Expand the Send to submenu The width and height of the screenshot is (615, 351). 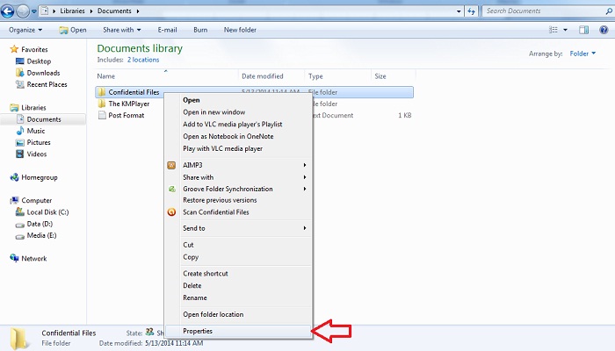(238, 228)
